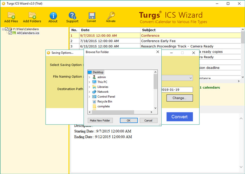The height and width of the screenshot is (174, 245).
Task: Click the blue Convert button
Action: pyautogui.click(x=179, y=117)
